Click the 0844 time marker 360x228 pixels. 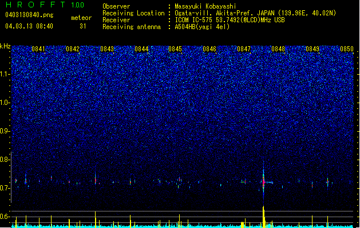click(x=141, y=49)
